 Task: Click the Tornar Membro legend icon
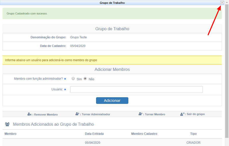point(141,114)
